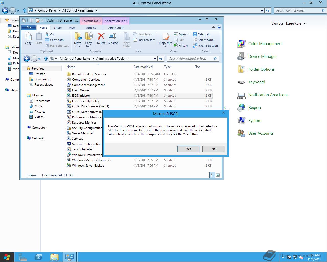Click the Cut command in the ribbon
Screen dimensions: 327x262
point(50,34)
